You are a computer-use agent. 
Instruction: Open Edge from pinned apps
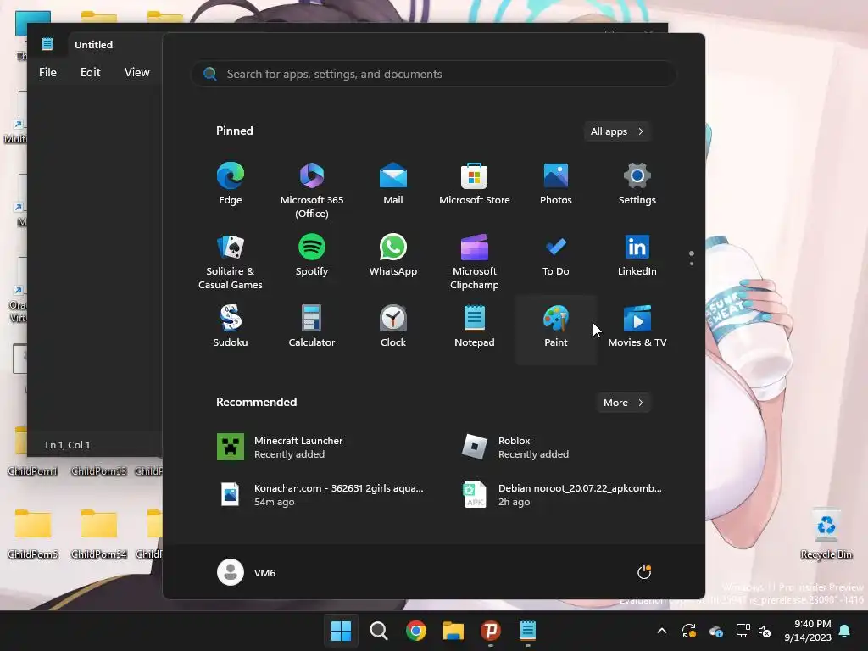tap(231, 184)
